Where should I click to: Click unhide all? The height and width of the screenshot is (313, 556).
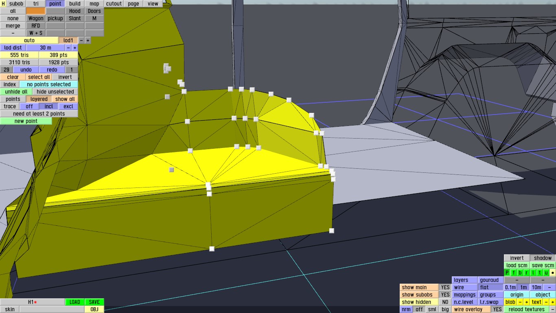(16, 92)
